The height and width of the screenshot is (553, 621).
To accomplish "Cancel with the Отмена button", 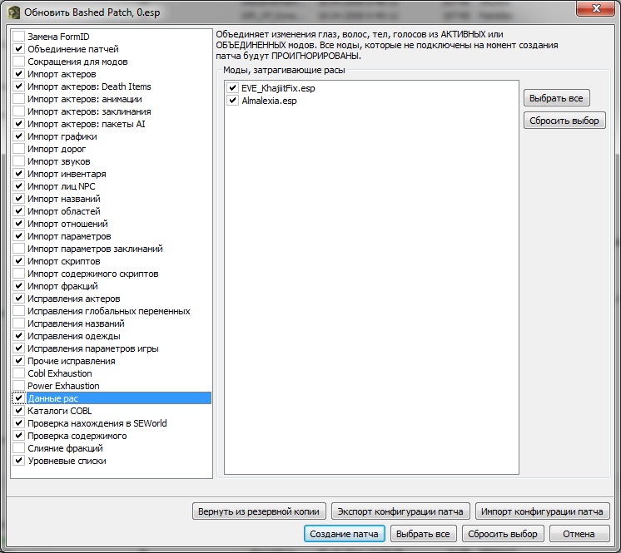I will (x=579, y=534).
